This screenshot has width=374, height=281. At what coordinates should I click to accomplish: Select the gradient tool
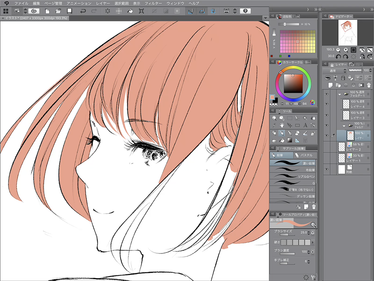tap(289, 140)
